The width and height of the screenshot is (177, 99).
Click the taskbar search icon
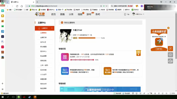click(x=8, y=97)
